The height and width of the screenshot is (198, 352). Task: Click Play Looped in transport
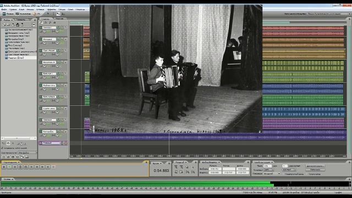tap(26, 167)
